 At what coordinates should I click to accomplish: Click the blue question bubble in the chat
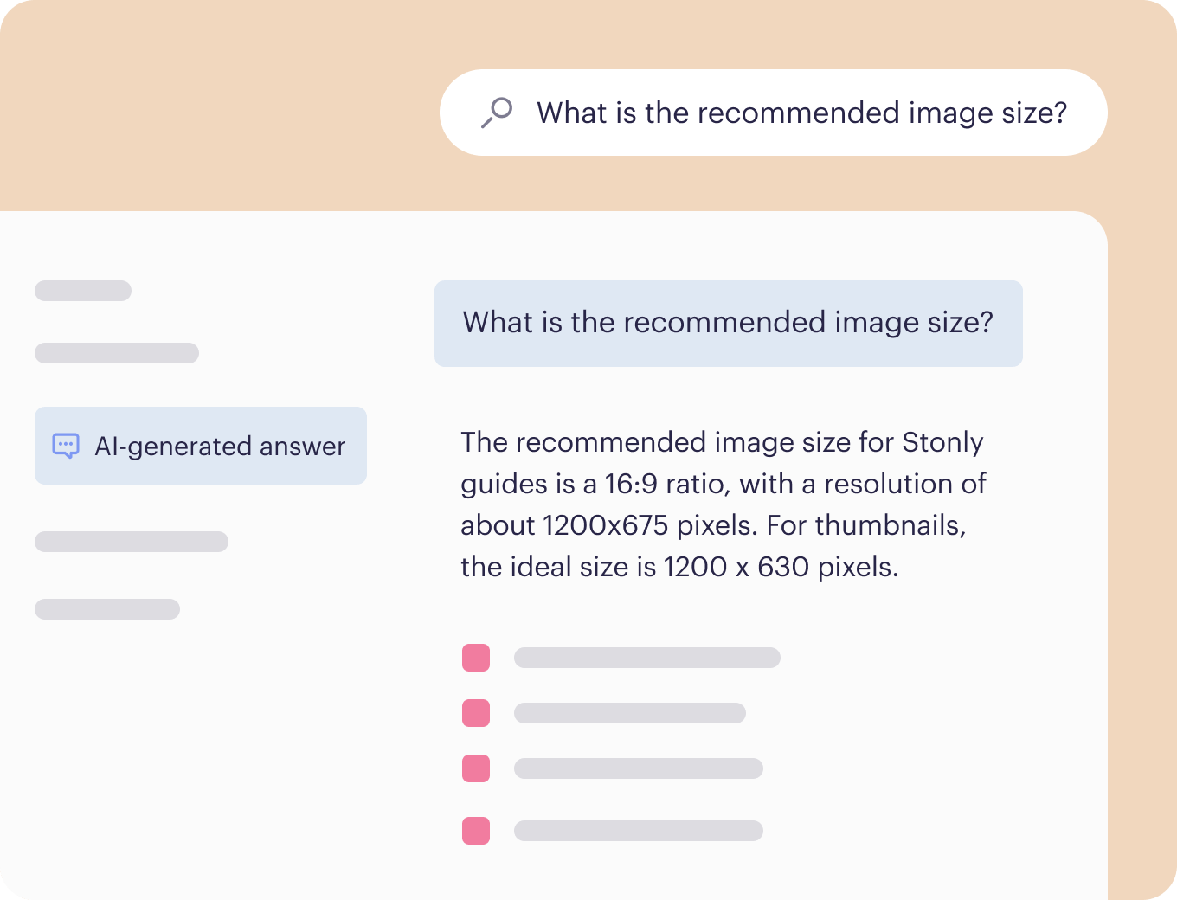[729, 323]
